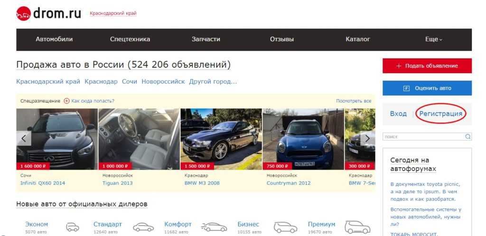This screenshot has width=486, height=236.
Task: Go to next carousel slide arrow
Action: point(367,138)
